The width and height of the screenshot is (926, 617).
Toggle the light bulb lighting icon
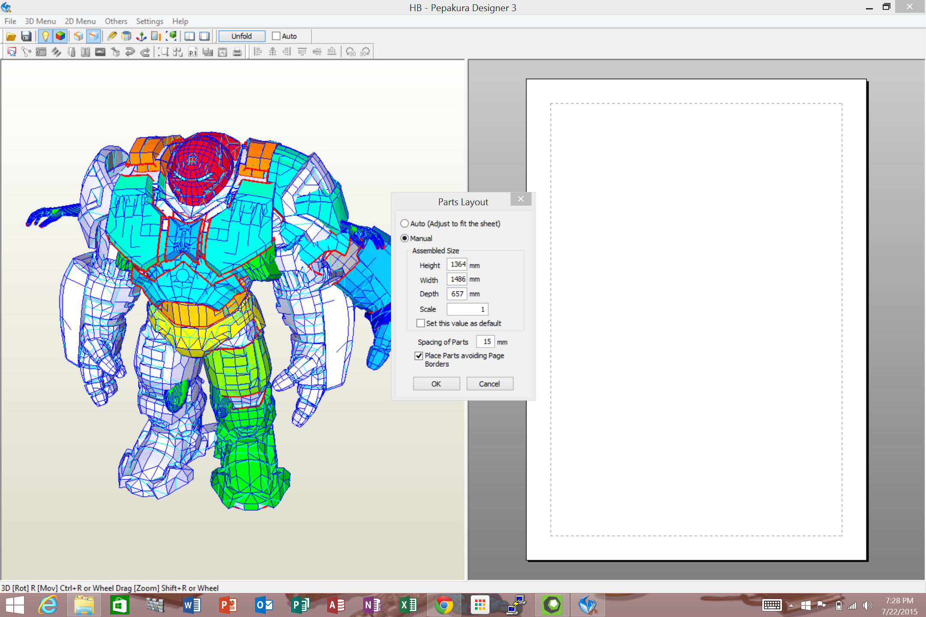pyautogui.click(x=45, y=36)
